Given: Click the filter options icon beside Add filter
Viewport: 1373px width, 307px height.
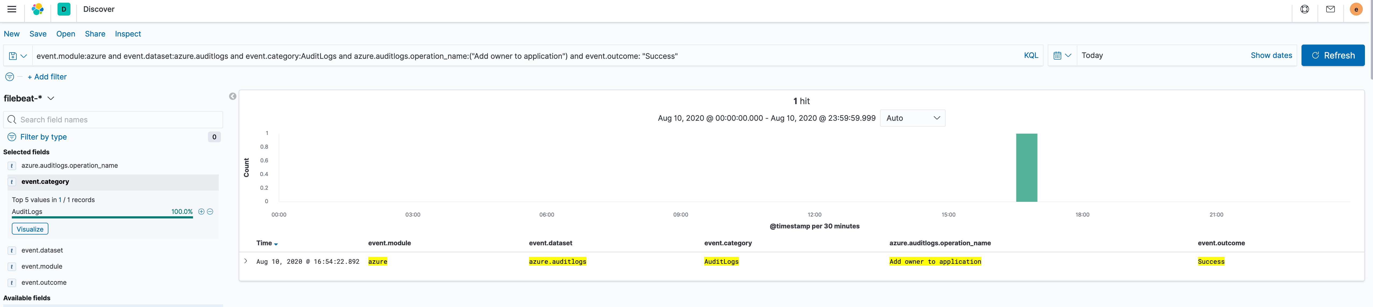Looking at the screenshot, I should (x=10, y=77).
